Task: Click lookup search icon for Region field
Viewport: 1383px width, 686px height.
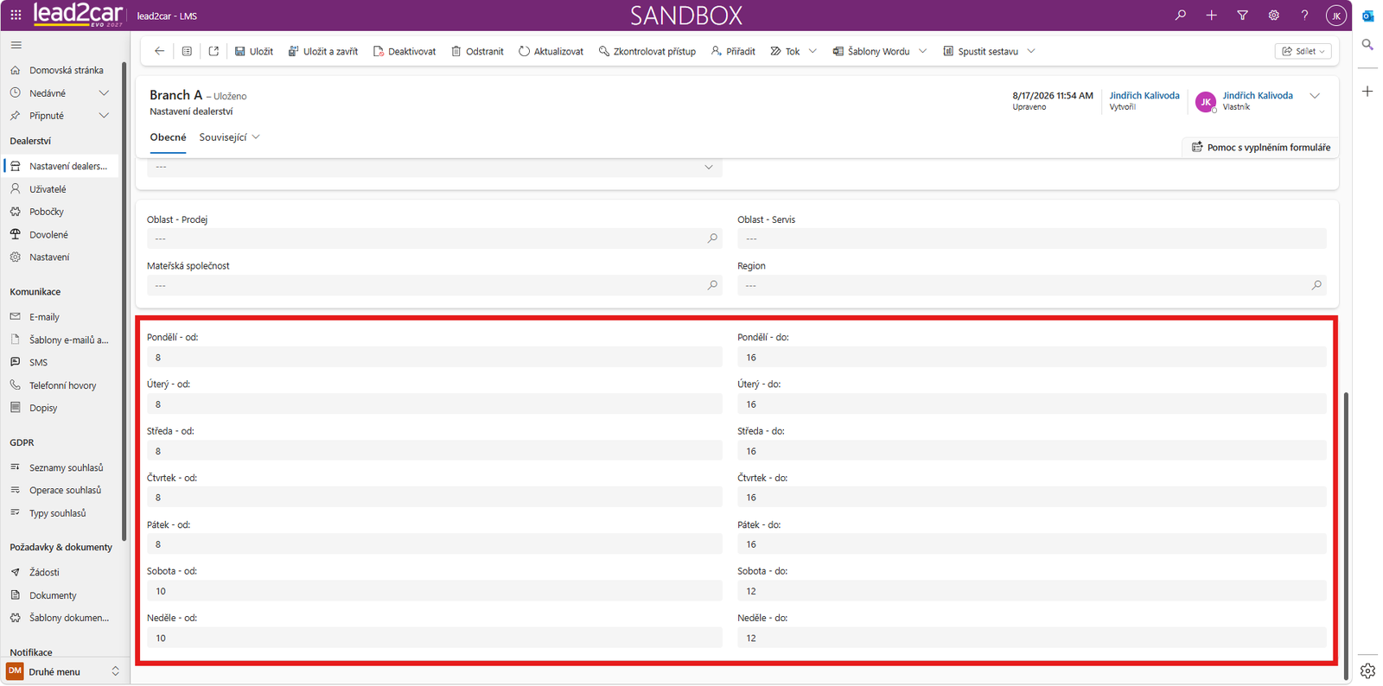Action: point(1316,285)
